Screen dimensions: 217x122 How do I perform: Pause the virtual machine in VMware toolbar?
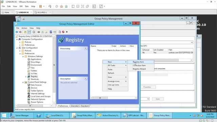coord(40,6)
